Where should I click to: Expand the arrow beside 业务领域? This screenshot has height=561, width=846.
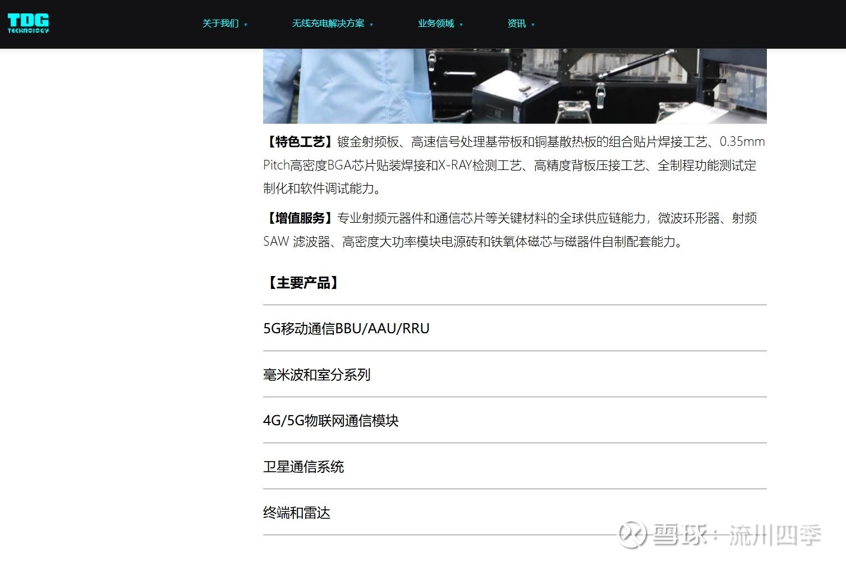[461, 25]
